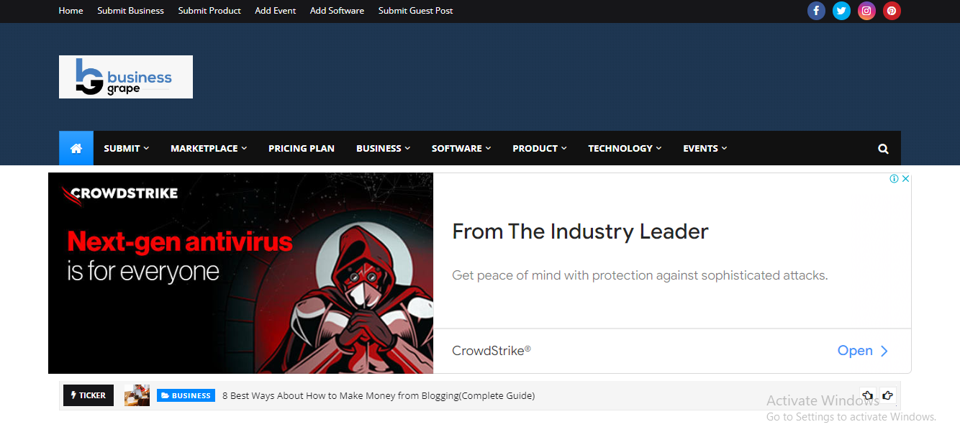Open Add Software link
The width and height of the screenshot is (960, 432).
coord(337,11)
